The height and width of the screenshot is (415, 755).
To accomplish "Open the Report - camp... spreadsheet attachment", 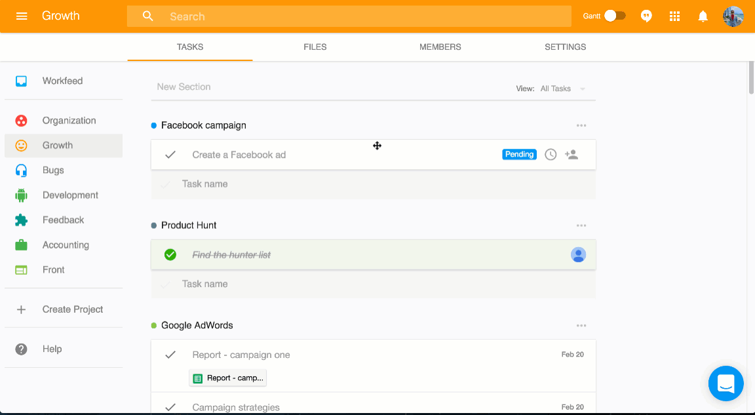I will 228,378.
